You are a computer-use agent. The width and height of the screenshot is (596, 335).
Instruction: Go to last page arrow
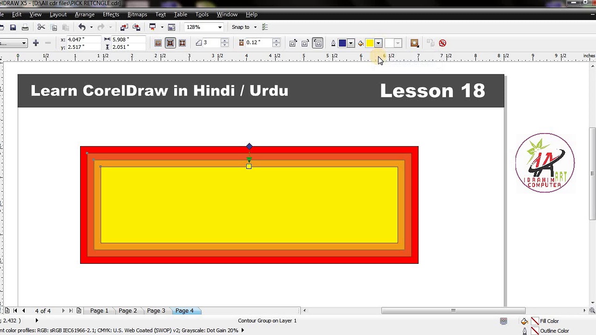coord(71,310)
